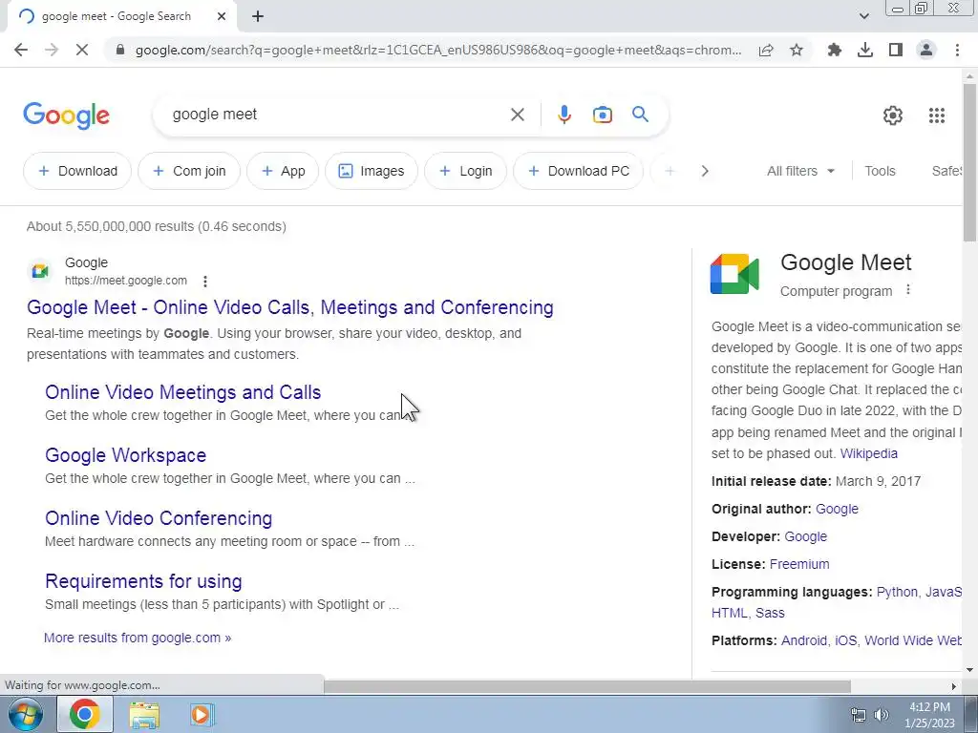Select the Login filter chip
This screenshot has height=733, width=978.
click(465, 171)
